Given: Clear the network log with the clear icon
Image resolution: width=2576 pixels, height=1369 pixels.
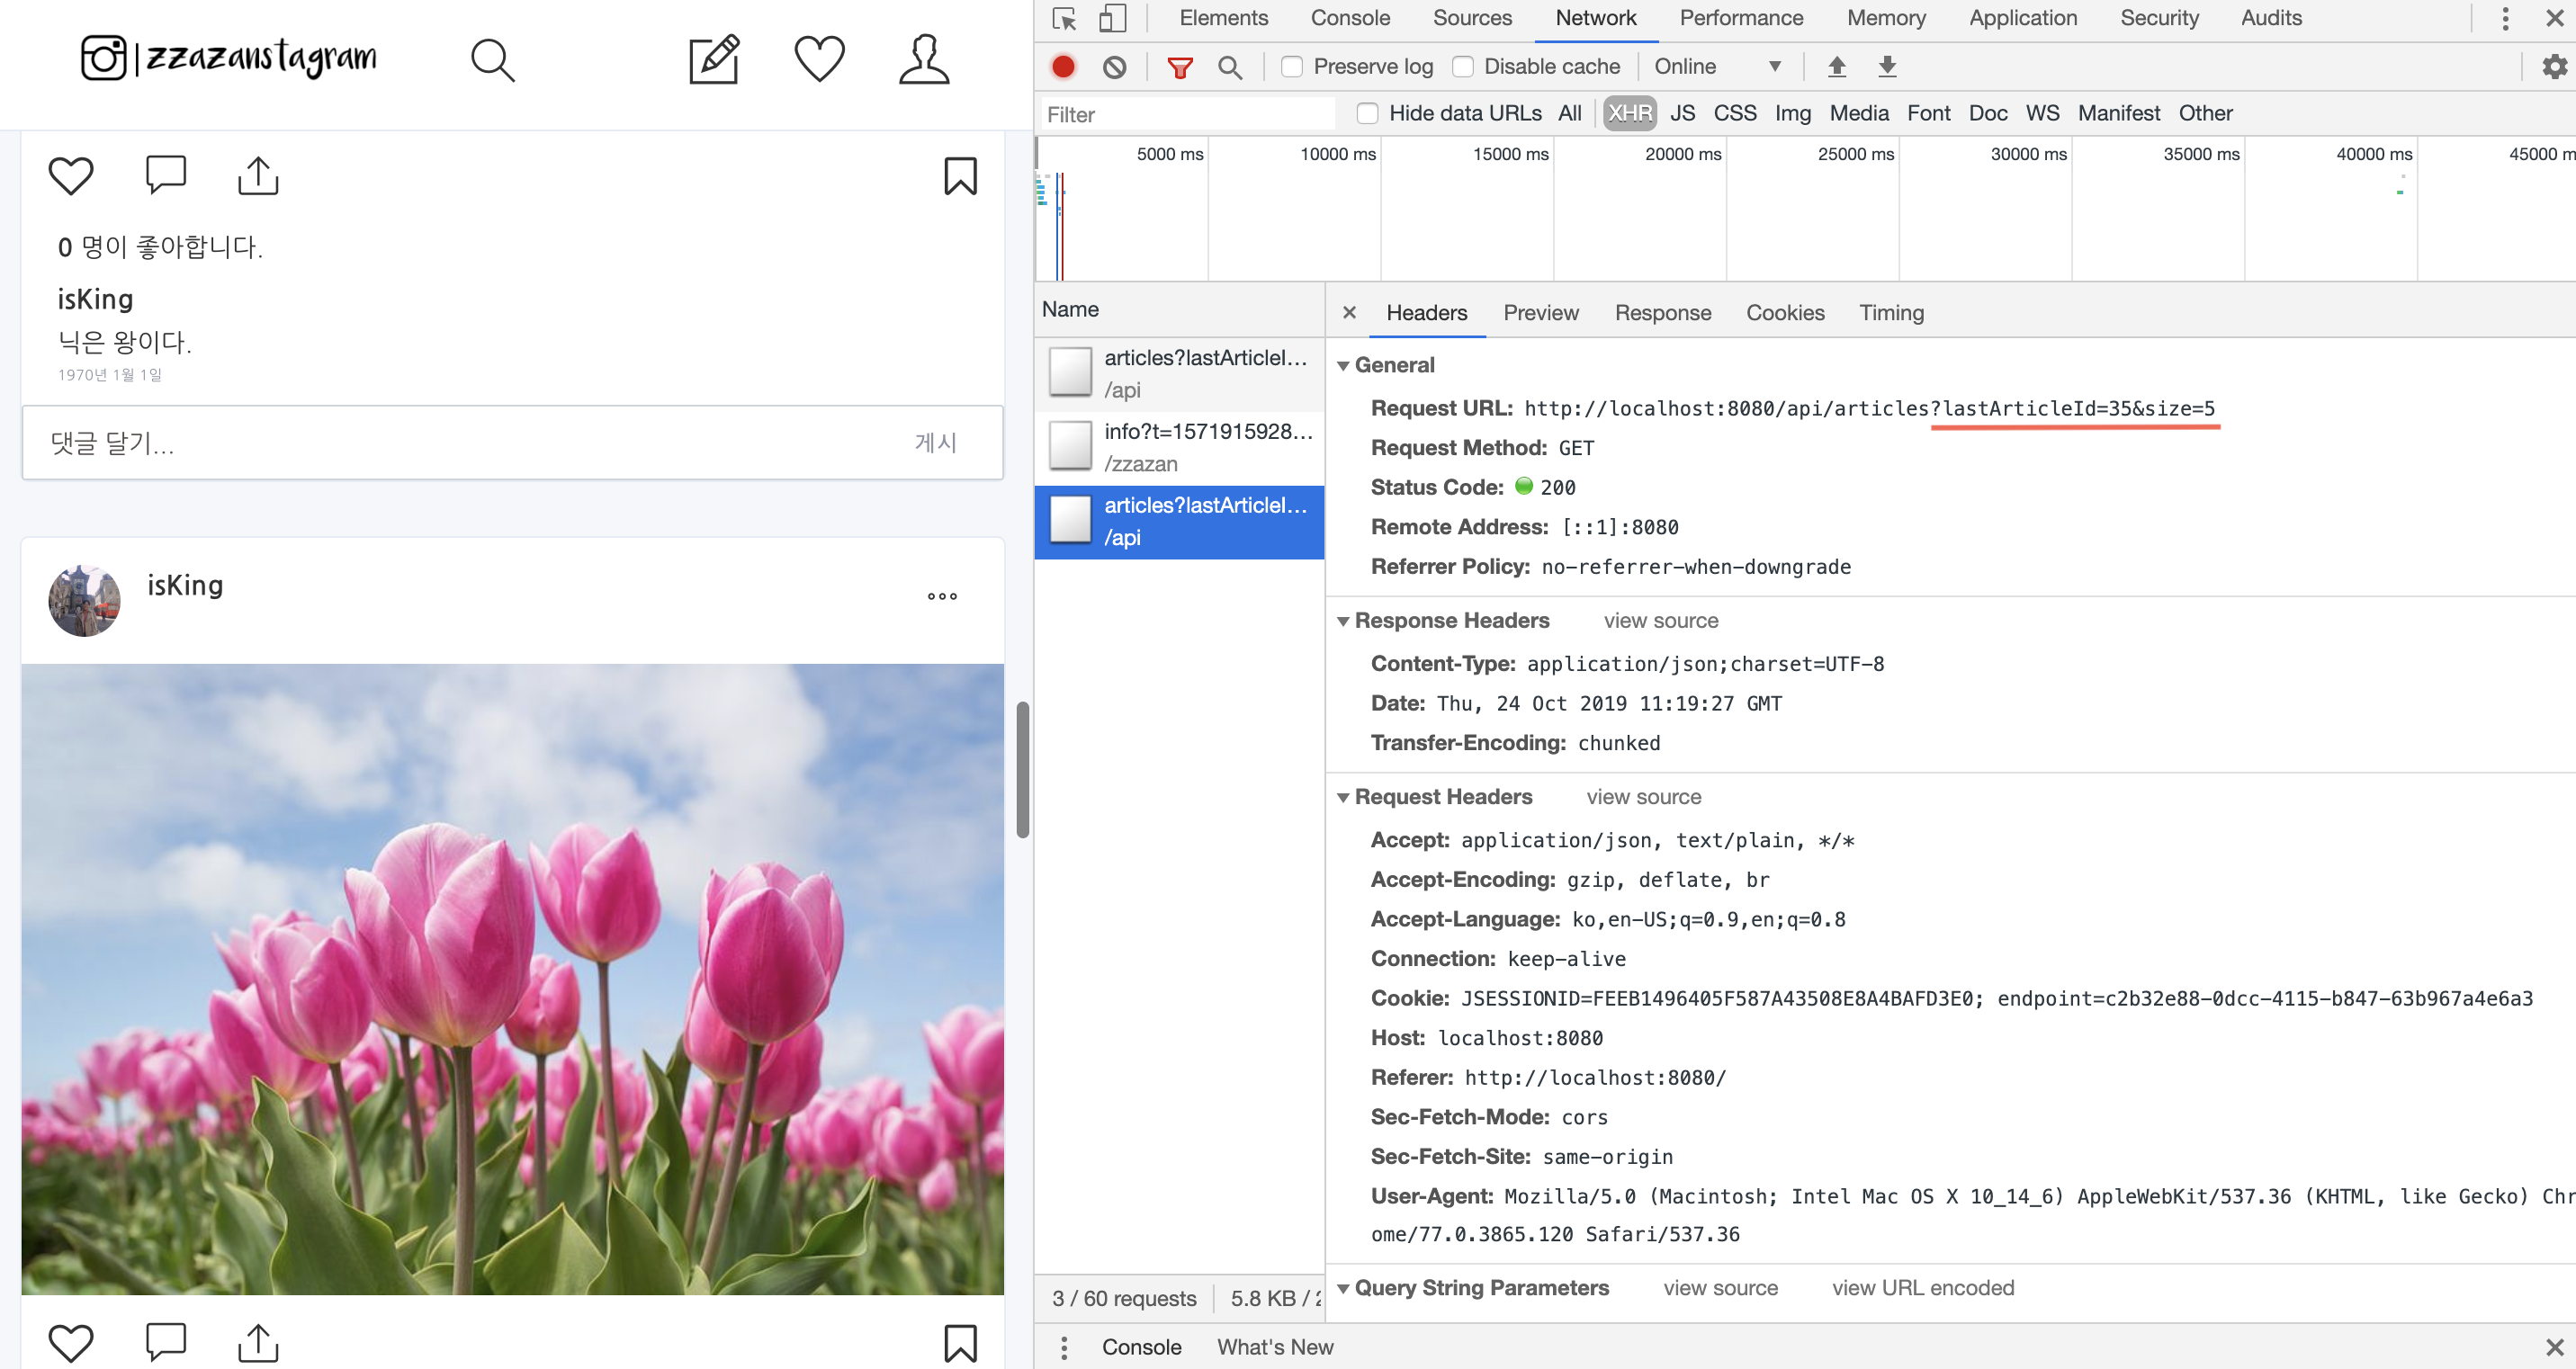Looking at the screenshot, I should 1114,67.
